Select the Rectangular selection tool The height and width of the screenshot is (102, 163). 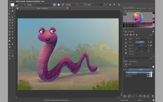(x=10, y=50)
